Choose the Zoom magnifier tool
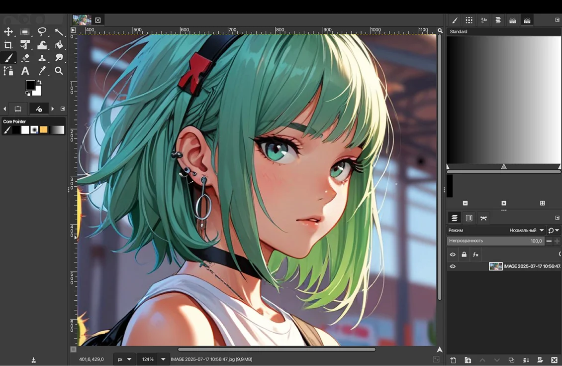 pos(59,71)
